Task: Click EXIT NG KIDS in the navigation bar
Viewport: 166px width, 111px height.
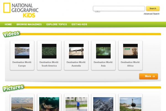Action: pos(79,24)
